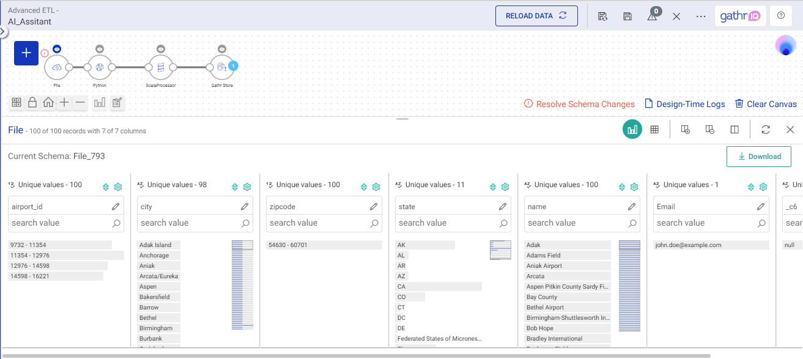Open the warnings alert icon with badge
Viewport: 803px width, 359px height.
pos(653,17)
